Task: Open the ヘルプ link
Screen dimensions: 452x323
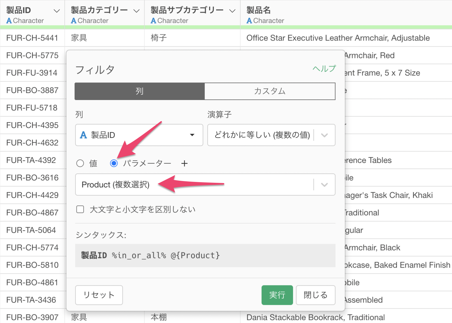Action: tap(324, 69)
